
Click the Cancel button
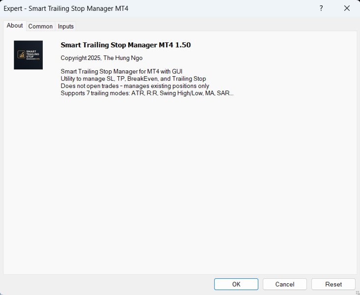point(285,284)
